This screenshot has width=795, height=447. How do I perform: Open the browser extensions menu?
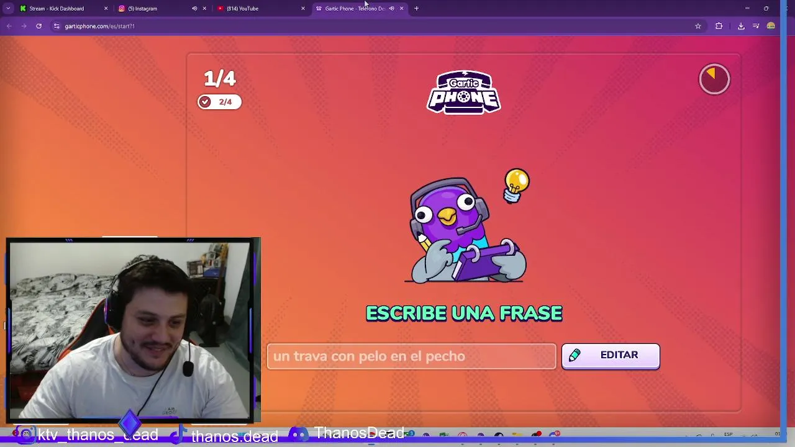(x=719, y=26)
